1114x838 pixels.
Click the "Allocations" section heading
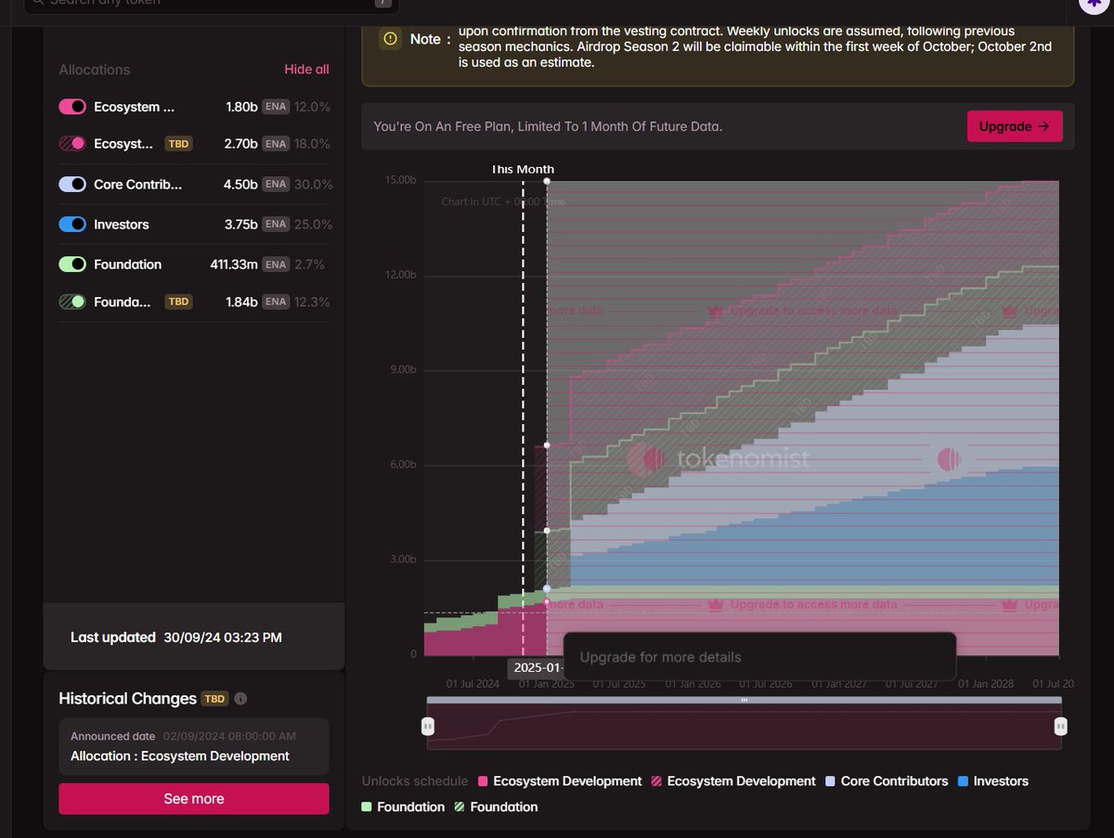[x=95, y=70]
